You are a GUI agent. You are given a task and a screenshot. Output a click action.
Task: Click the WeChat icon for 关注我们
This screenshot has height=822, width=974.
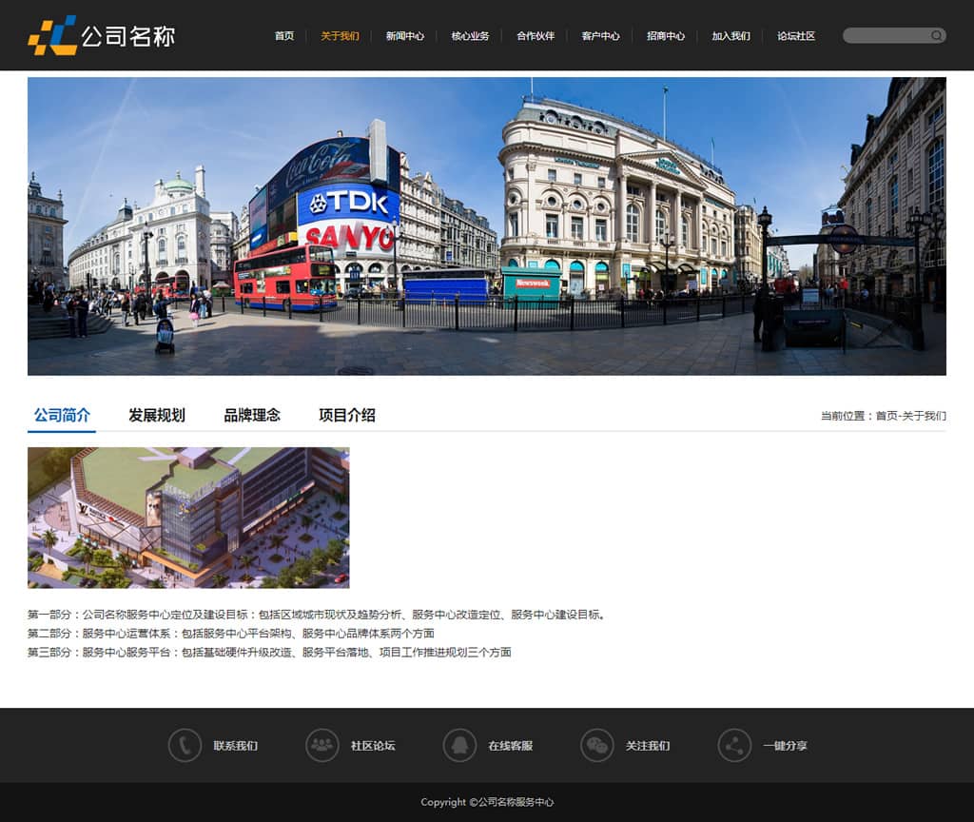(597, 745)
